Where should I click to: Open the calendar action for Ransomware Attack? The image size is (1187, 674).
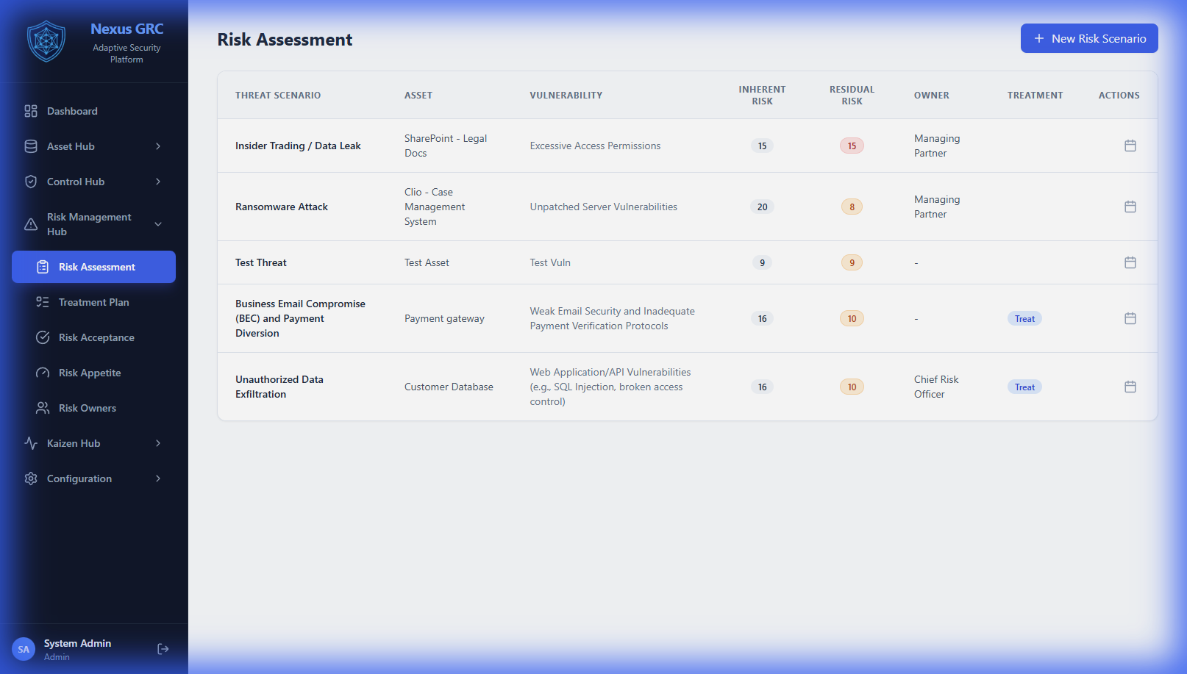coord(1130,207)
